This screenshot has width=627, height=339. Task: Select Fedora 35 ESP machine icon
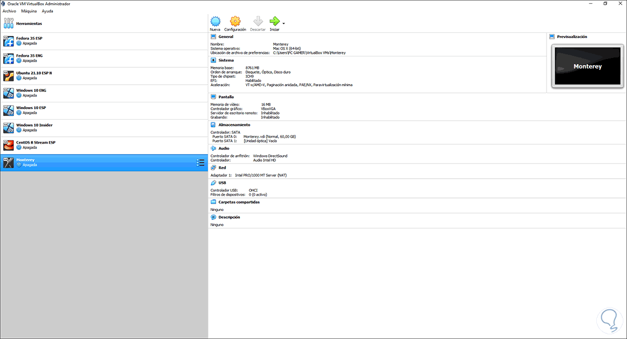(x=8, y=41)
